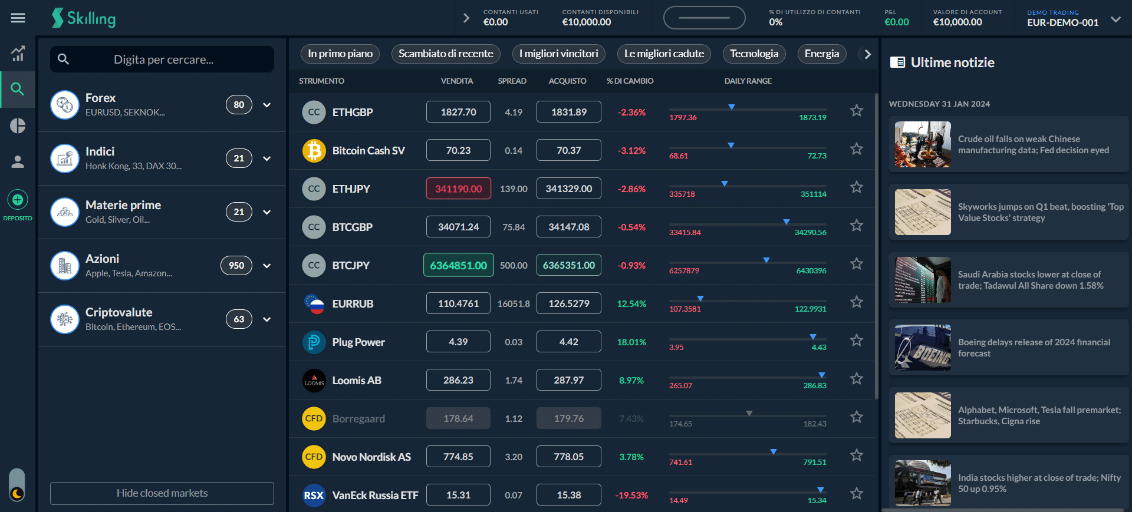Click the Criptovalute category icon
Screen dimensions: 1132x512
(65, 319)
